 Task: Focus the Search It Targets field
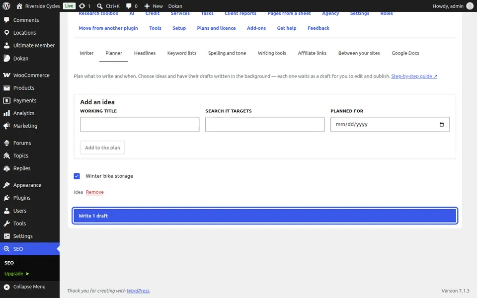tap(265, 124)
